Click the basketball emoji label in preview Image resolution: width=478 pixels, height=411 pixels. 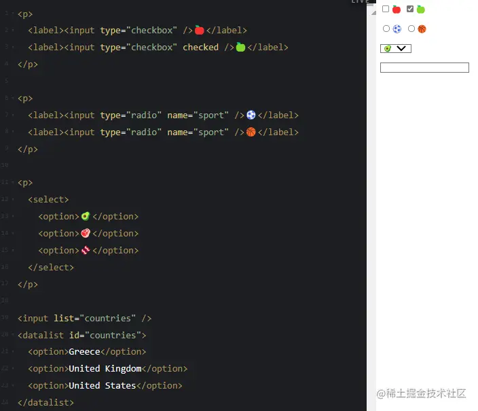coord(422,29)
